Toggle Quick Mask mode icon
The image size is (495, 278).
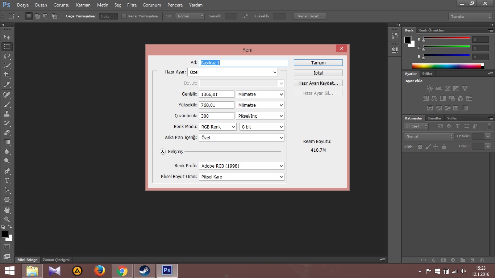(7, 247)
